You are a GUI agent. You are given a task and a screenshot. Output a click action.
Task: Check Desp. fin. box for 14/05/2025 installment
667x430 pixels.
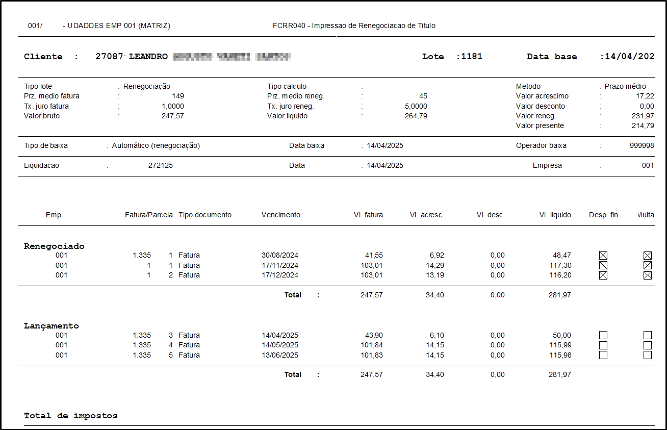[x=603, y=345]
